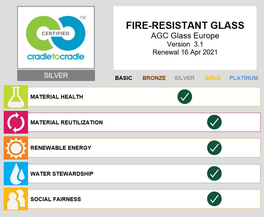Click the Water Stewardship gold checkmark
This screenshot has height=217, width=264.
[214, 173]
